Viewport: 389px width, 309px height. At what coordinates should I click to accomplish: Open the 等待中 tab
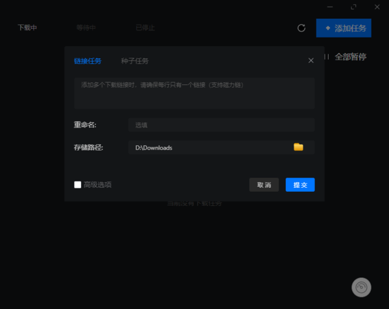click(x=86, y=27)
